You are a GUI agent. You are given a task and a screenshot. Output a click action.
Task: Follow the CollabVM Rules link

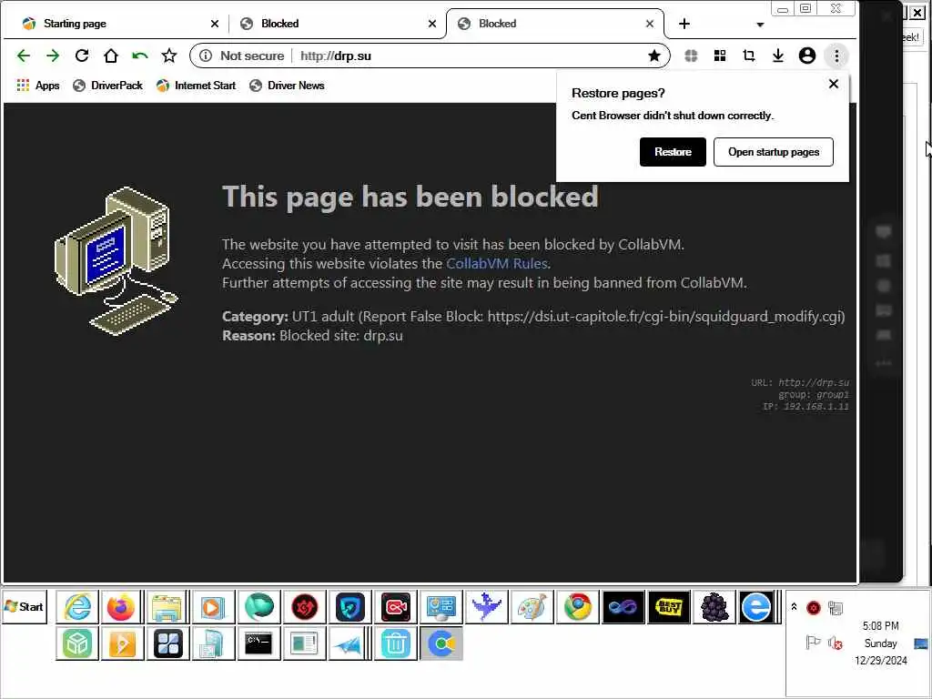point(497,263)
